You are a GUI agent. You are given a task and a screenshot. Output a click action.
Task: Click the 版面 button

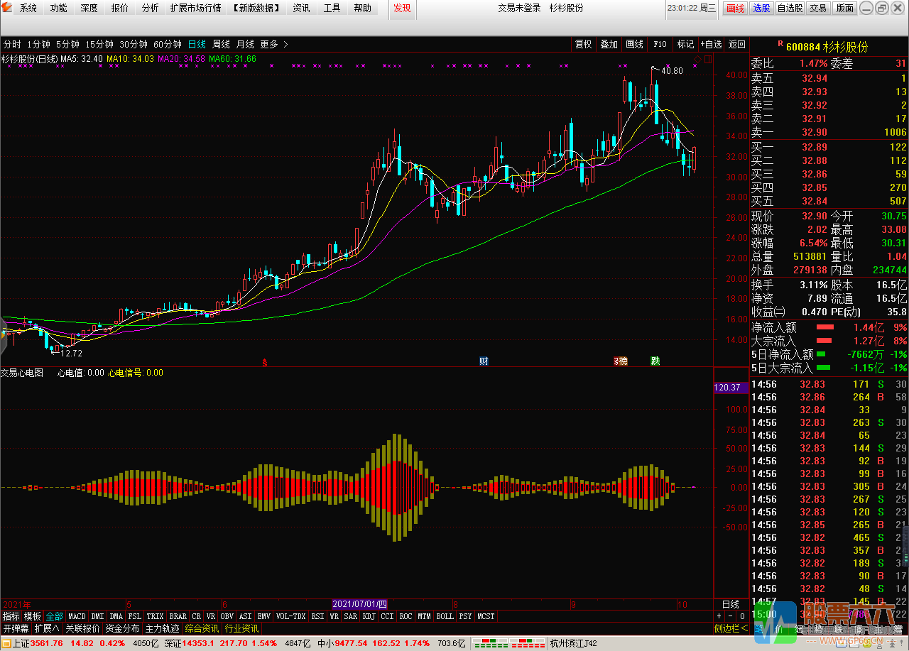click(844, 9)
